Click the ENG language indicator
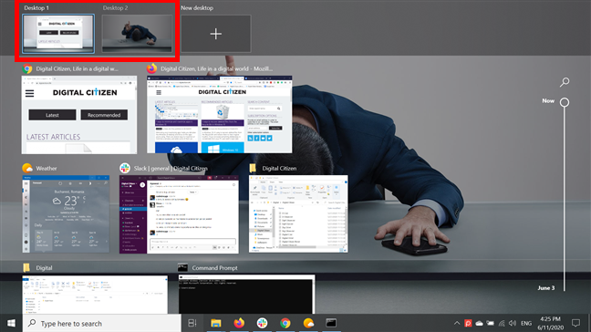This screenshot has width=591, height=332. coord(526,323)
